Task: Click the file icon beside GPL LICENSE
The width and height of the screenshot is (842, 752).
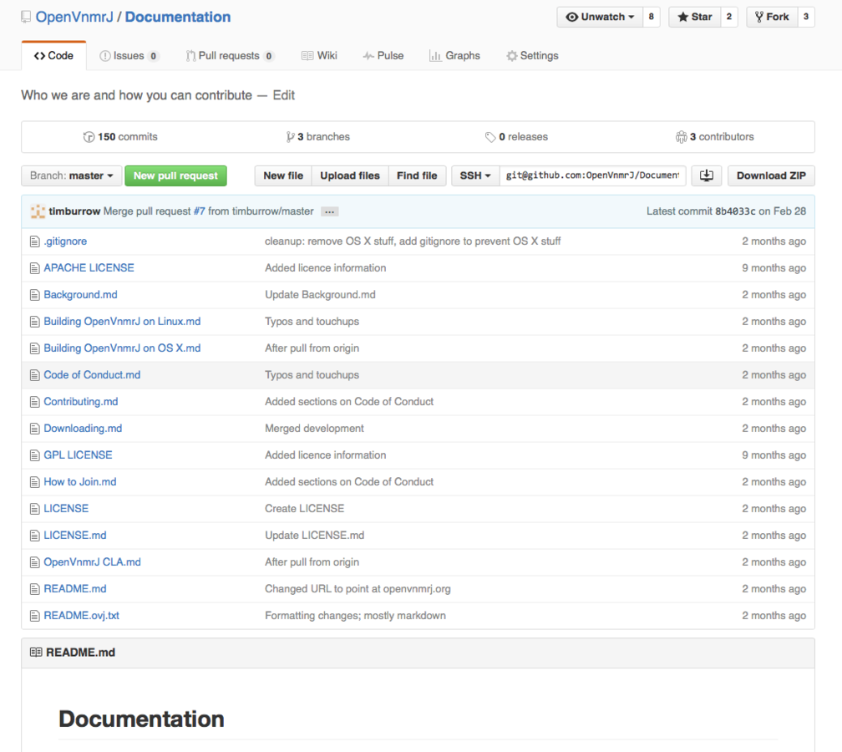Action: tap(35, 455)
